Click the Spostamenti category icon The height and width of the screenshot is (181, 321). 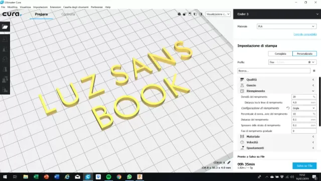(x=242, y=148)
